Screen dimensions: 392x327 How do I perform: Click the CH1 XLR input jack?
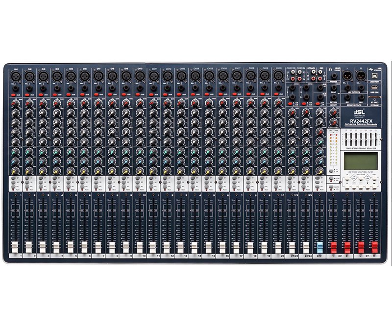tap(15, 76)
